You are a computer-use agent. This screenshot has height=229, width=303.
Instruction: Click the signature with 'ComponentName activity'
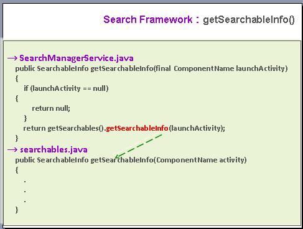click(131, 160)
